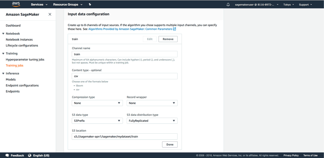
Task: Click the globe language icon
Action: (x=29, y=155)
